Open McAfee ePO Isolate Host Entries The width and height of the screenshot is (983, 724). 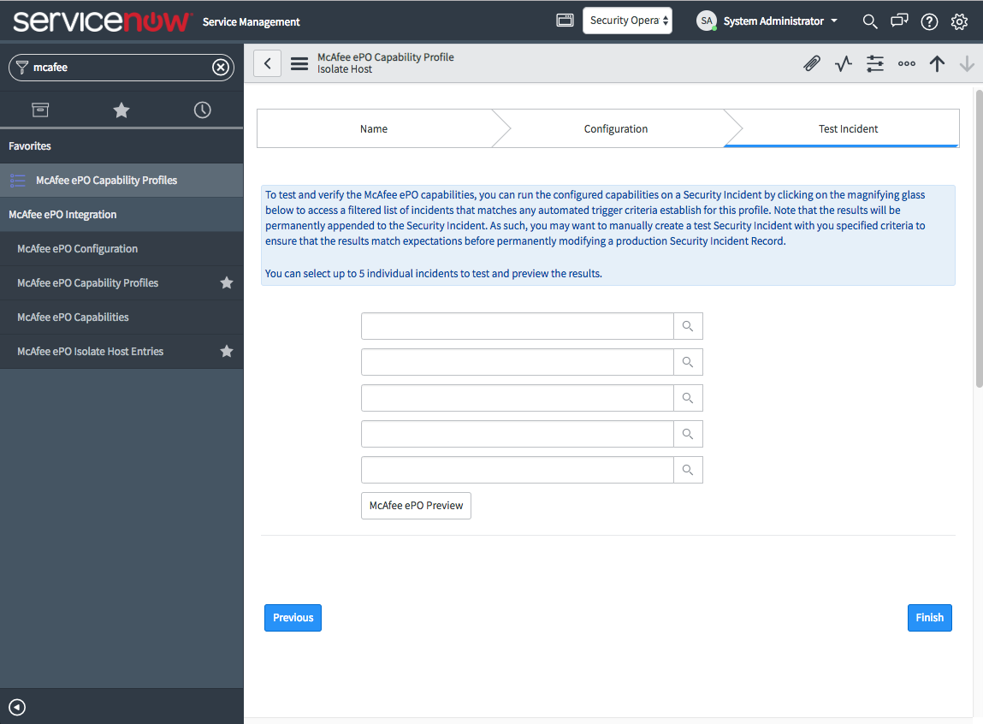91,352
